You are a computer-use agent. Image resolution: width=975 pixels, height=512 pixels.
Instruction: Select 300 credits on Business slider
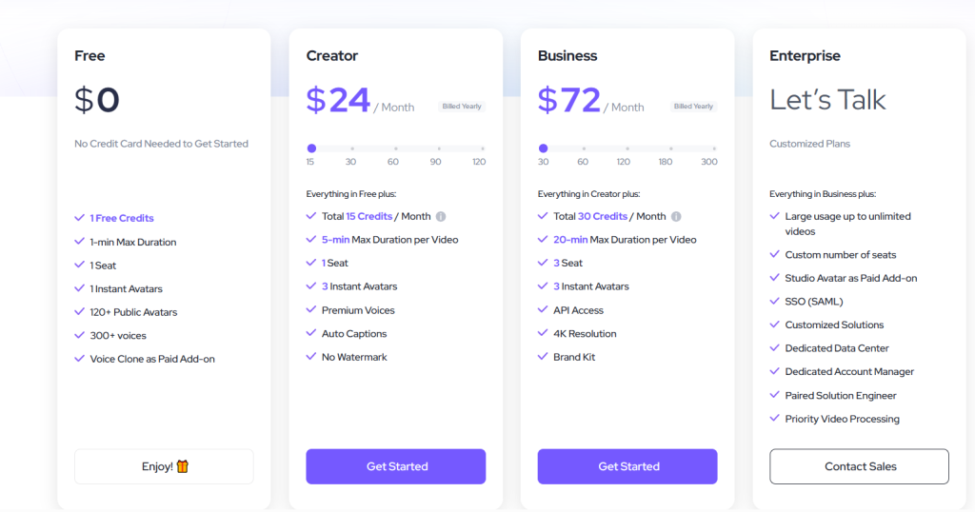(712, 148)
